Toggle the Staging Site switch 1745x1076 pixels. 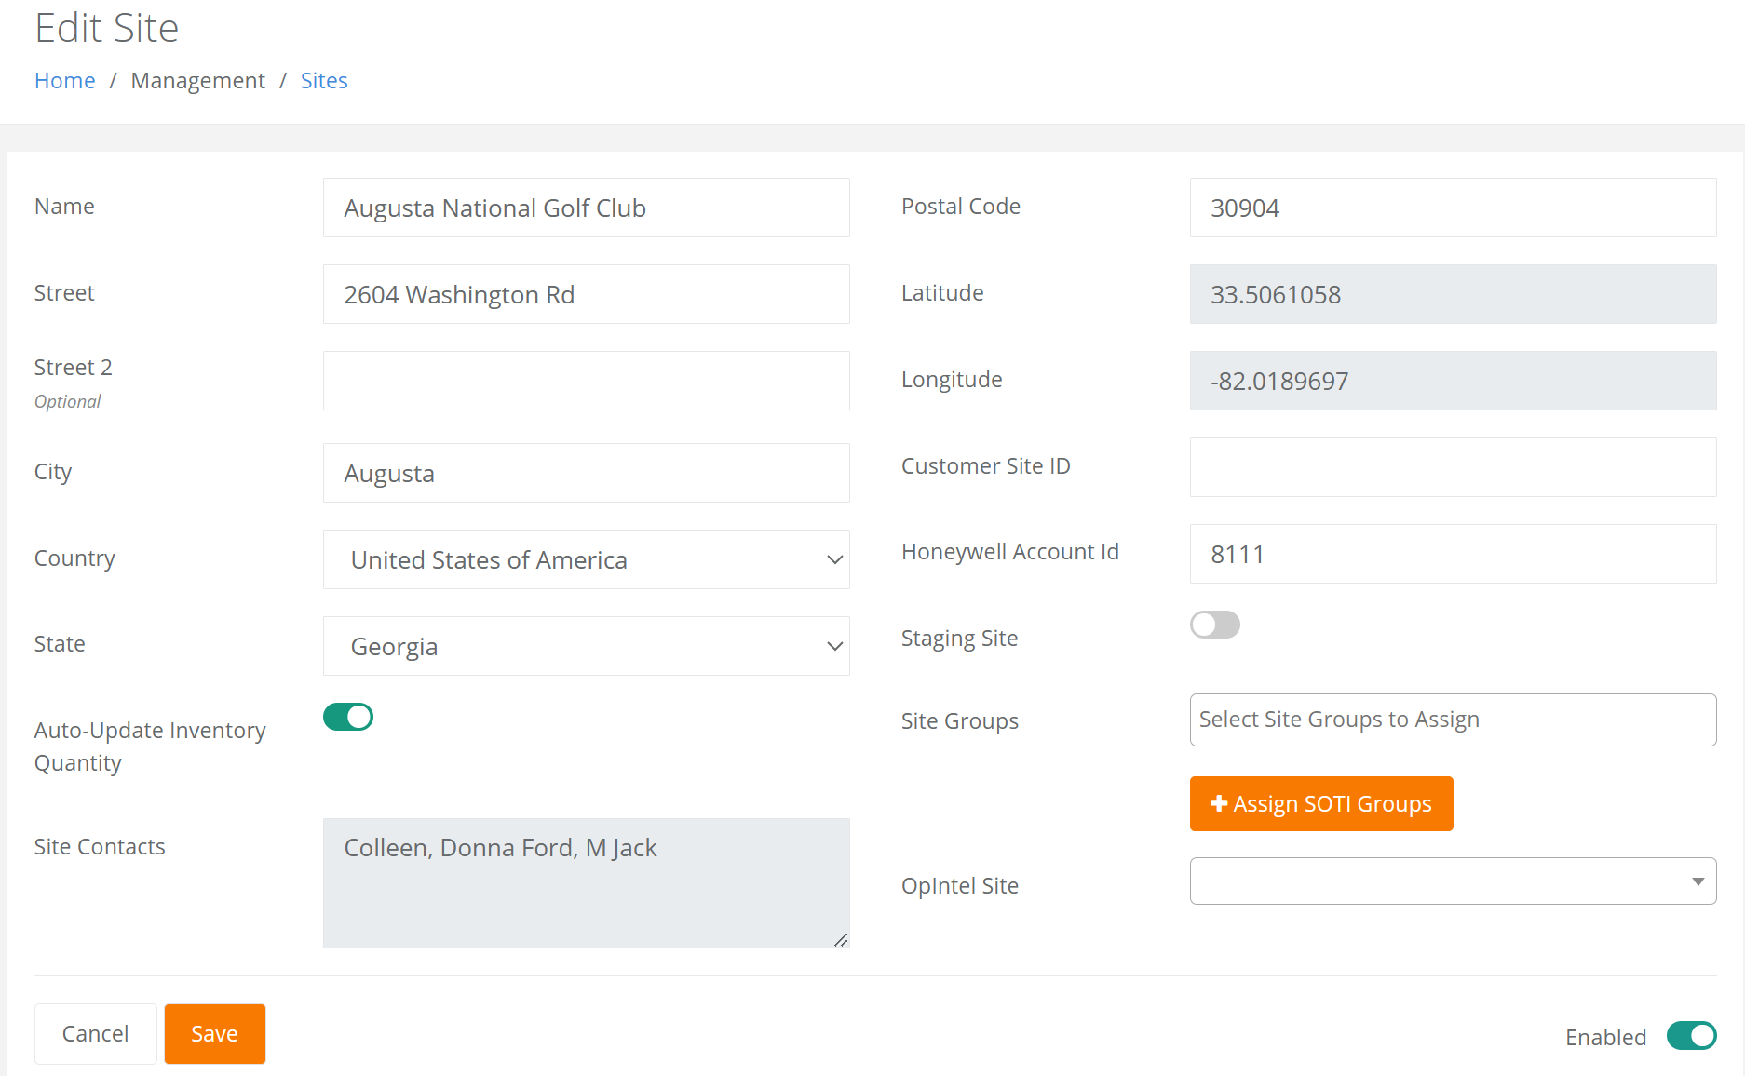[x=1215, y=625]
